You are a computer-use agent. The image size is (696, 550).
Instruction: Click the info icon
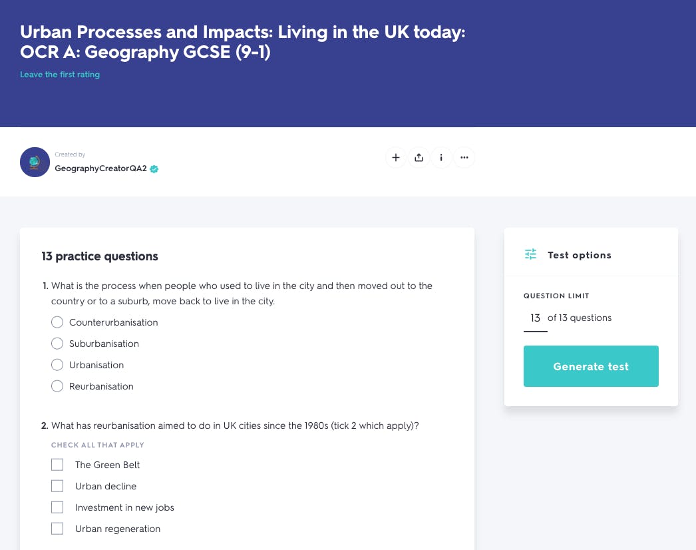(x=441, y=158)
